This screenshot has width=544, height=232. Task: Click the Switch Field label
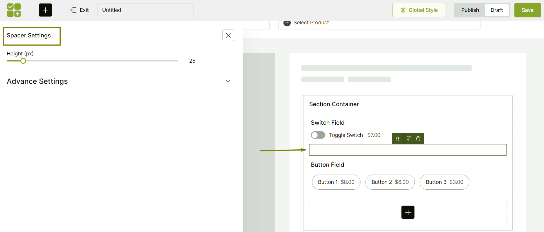tap(328, 123)
